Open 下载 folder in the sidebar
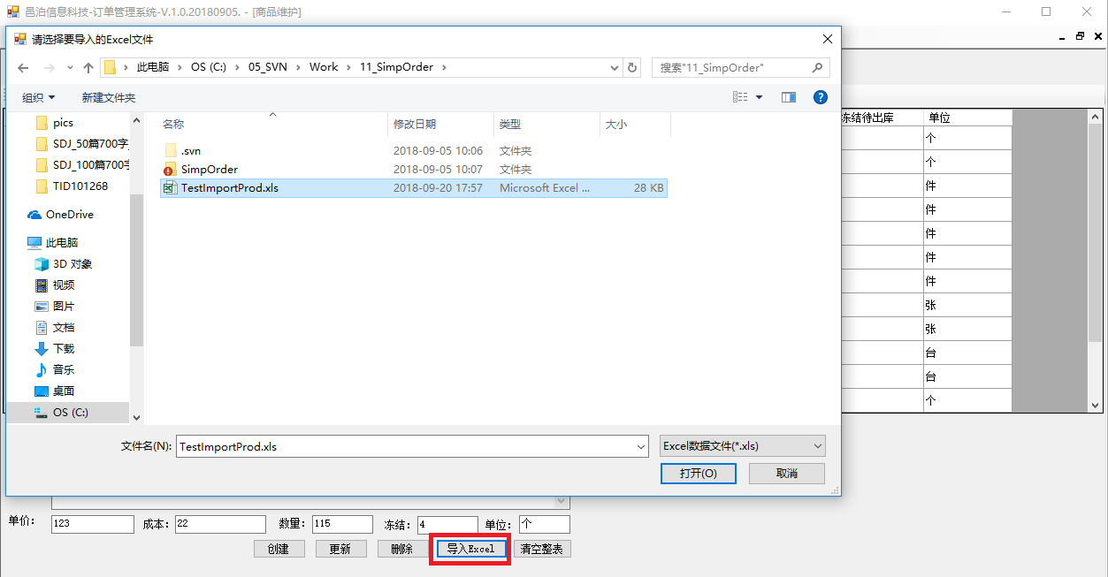 point(63,348)
